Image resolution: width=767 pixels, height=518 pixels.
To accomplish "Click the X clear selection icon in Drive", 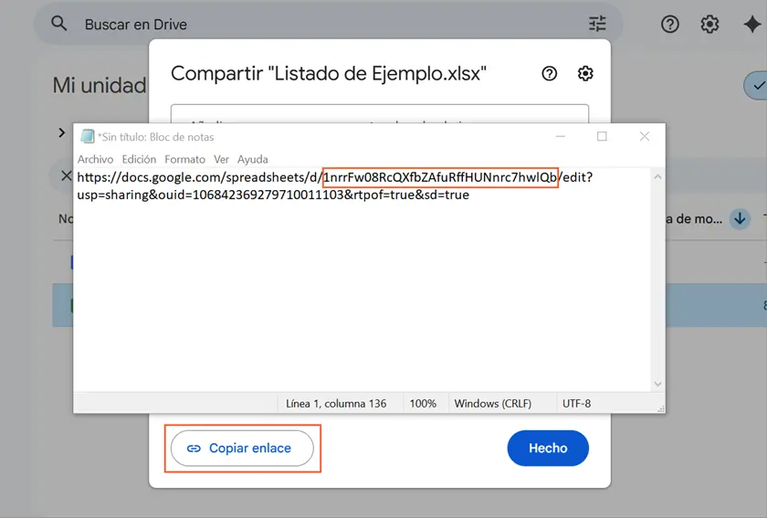I will pos(66,175).
